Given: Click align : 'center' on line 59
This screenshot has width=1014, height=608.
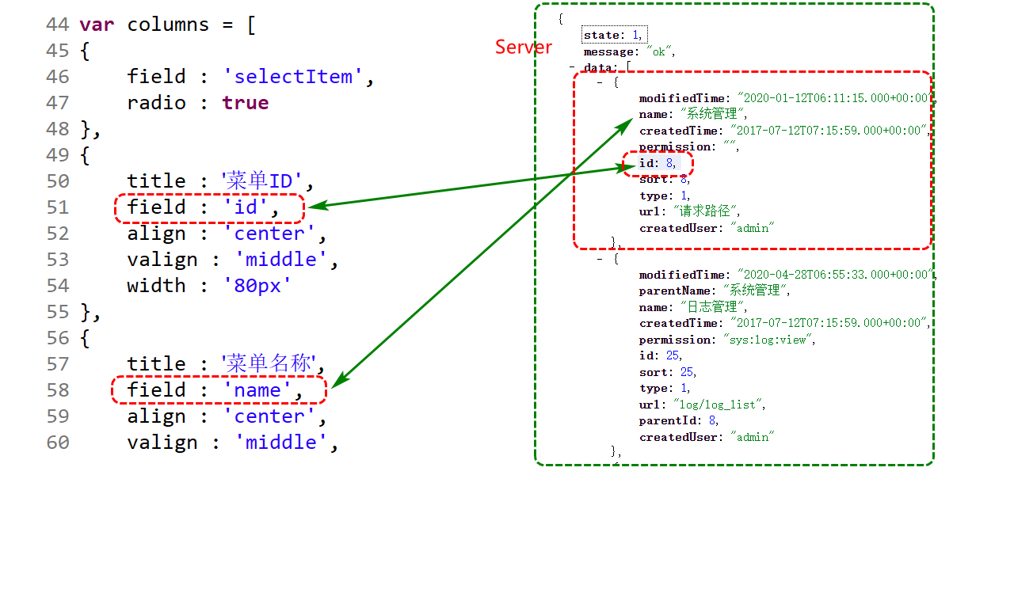Looking at the screenshot, I should [227, 416].
